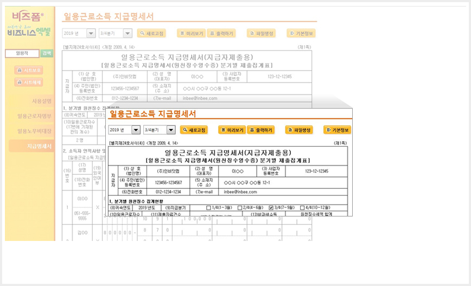Select the highlighted 지급명세서 sidebar menu
This screenshot has height=286, width=471.
coord(31,147)
